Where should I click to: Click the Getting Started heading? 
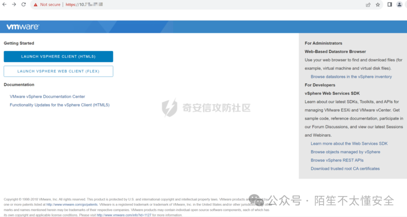19,43
